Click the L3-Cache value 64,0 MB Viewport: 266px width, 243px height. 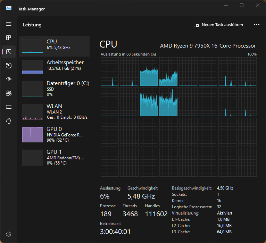point(224,232)
